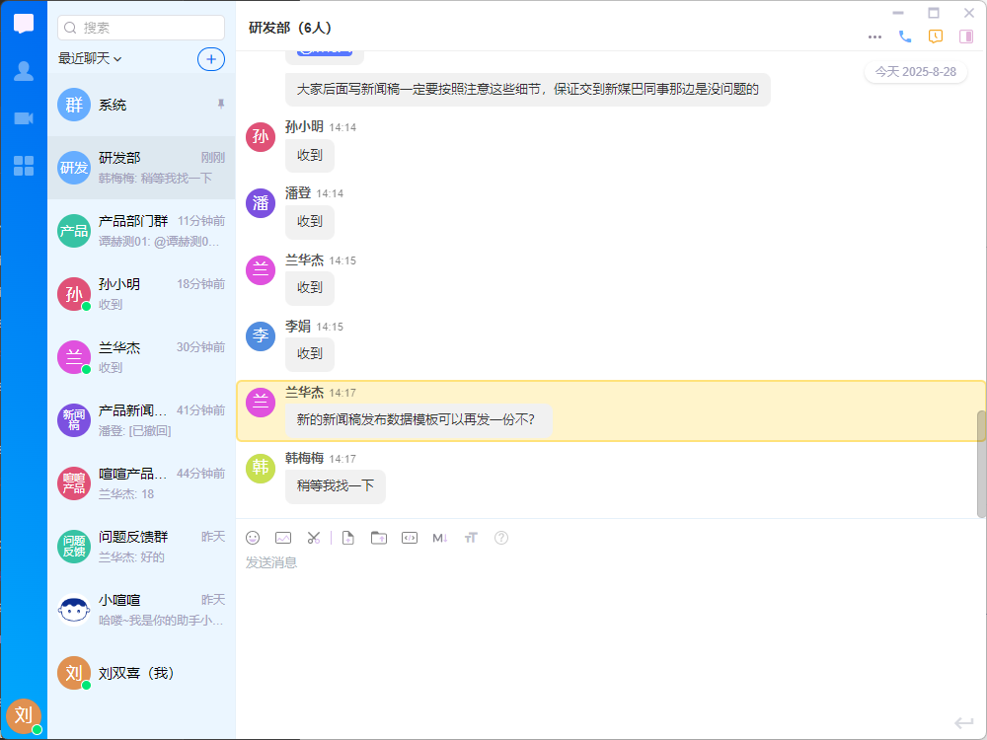
Task: Click the 今天 2025-8-28 date button
Action: pyautogui.click(x=915, y=72)
